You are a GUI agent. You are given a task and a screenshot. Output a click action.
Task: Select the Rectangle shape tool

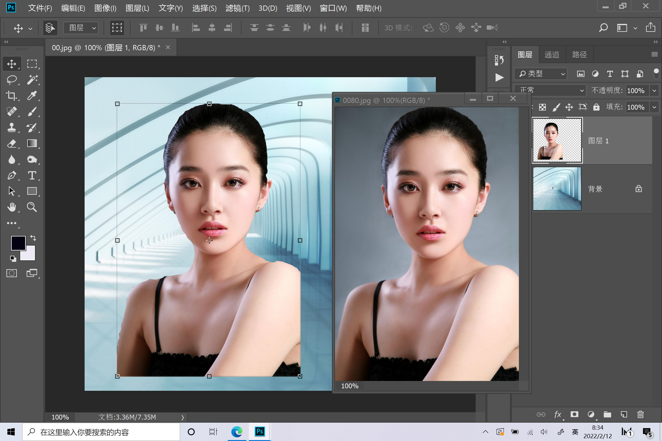pyautogui.click(x=32, y=191)
